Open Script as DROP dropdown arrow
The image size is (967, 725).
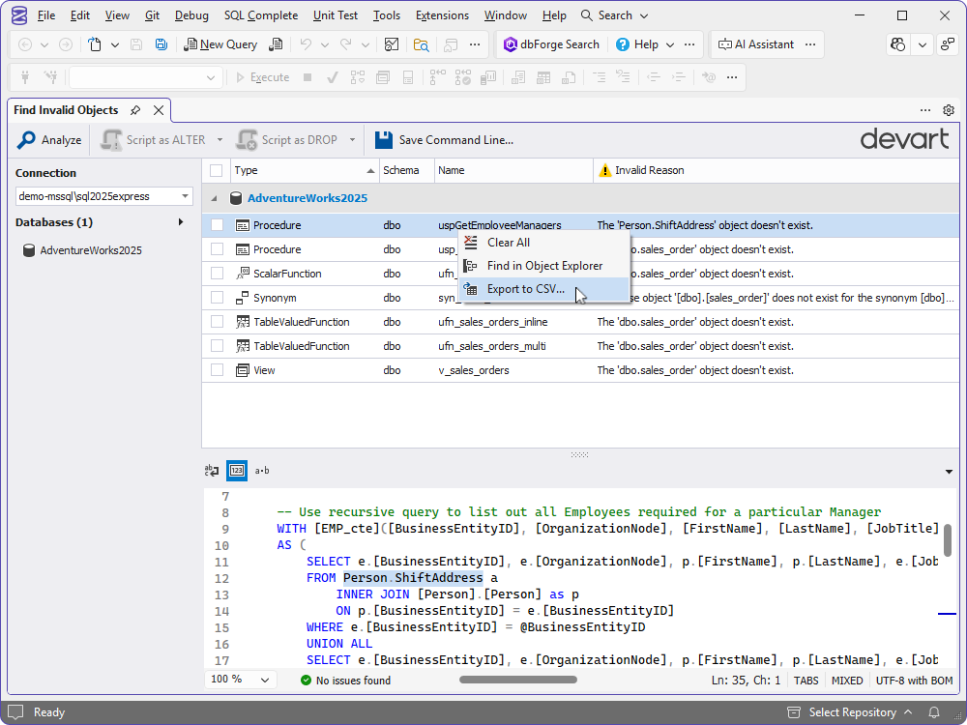[352, 140]
